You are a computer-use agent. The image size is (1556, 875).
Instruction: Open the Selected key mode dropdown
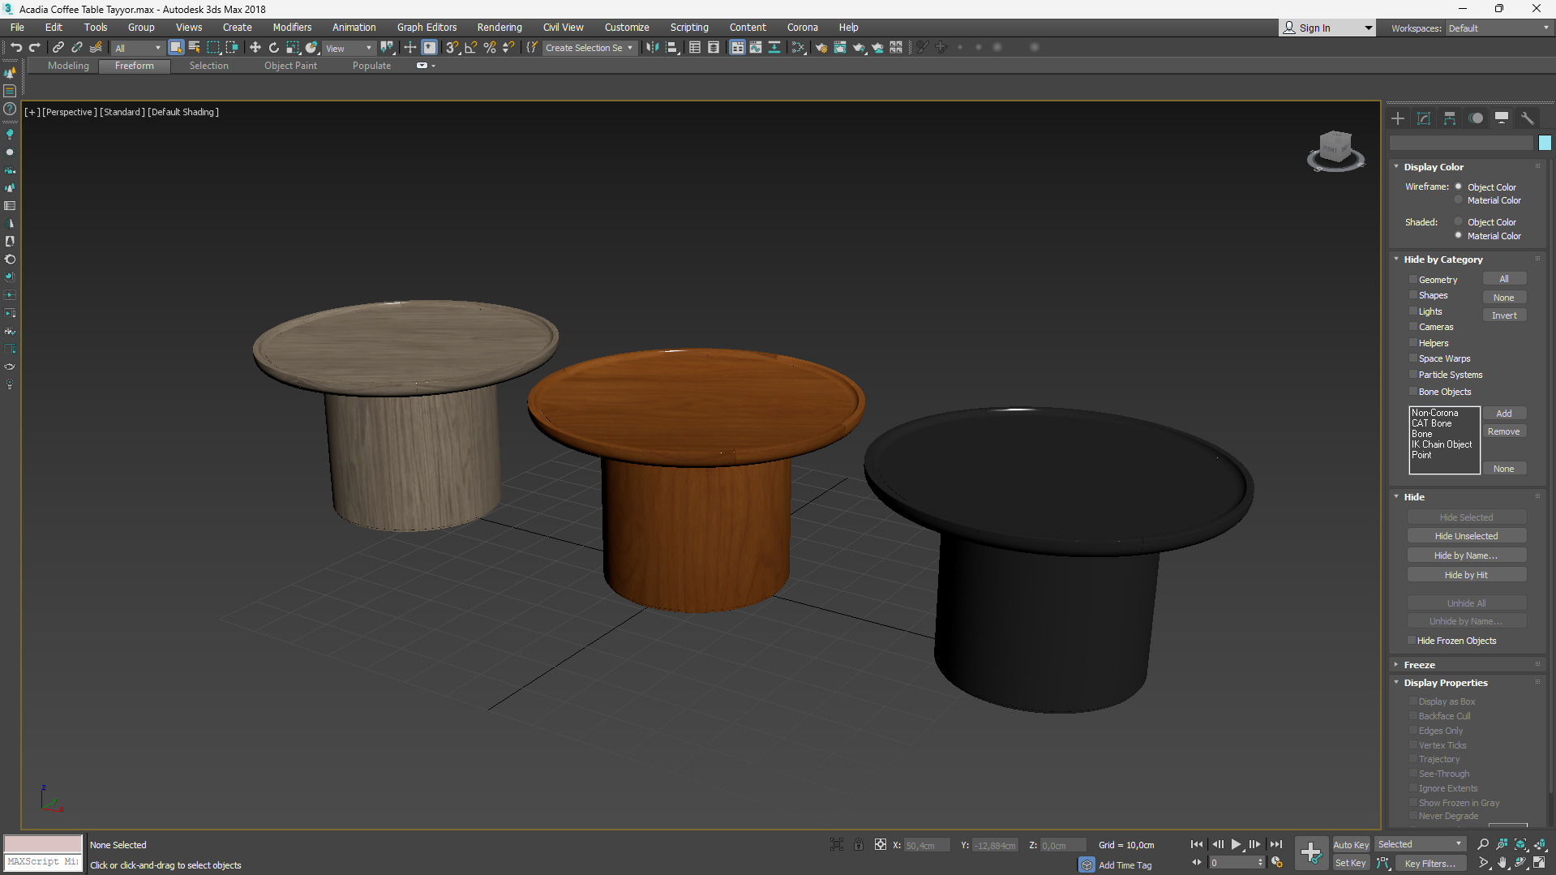[1420, 844]
